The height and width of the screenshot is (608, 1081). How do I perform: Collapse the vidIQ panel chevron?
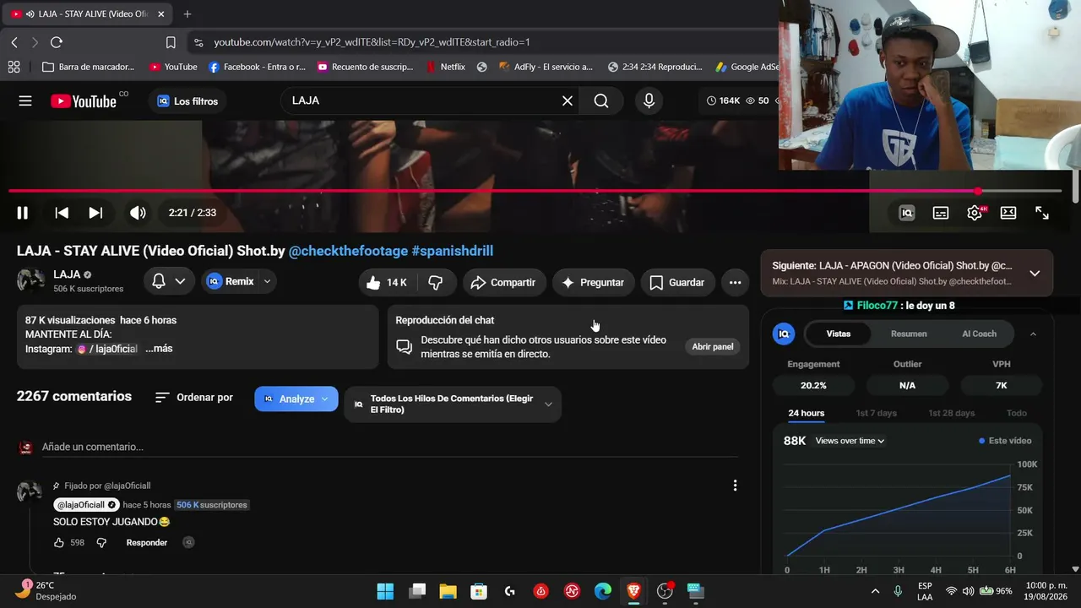click(x=1033, y=334)
